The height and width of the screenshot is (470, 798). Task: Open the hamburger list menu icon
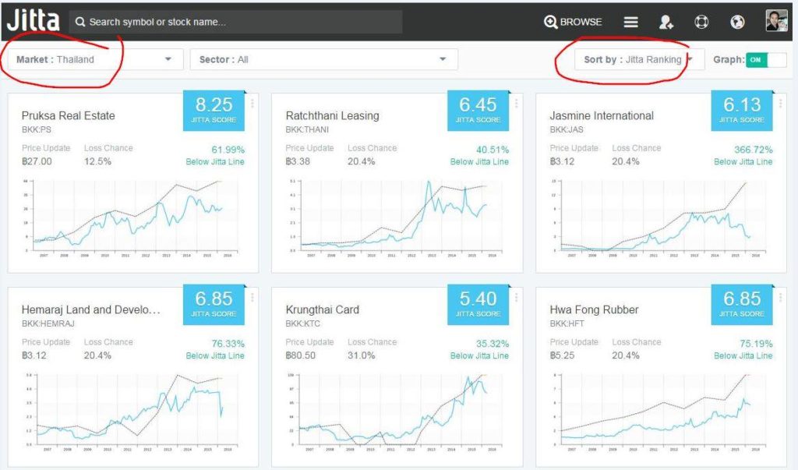(x=631, y=22)
